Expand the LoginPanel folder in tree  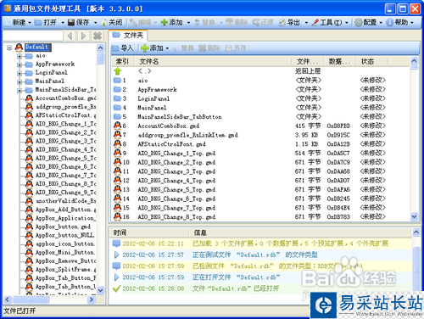(x=20, y=73)
